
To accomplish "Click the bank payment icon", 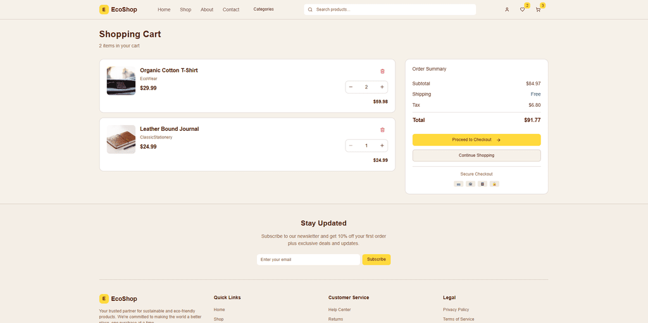I will point(470,184).
